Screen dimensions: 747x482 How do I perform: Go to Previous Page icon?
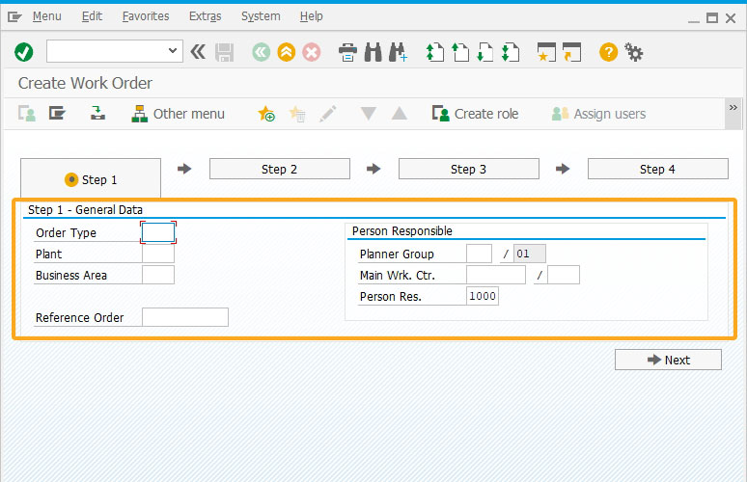[460, 52]
